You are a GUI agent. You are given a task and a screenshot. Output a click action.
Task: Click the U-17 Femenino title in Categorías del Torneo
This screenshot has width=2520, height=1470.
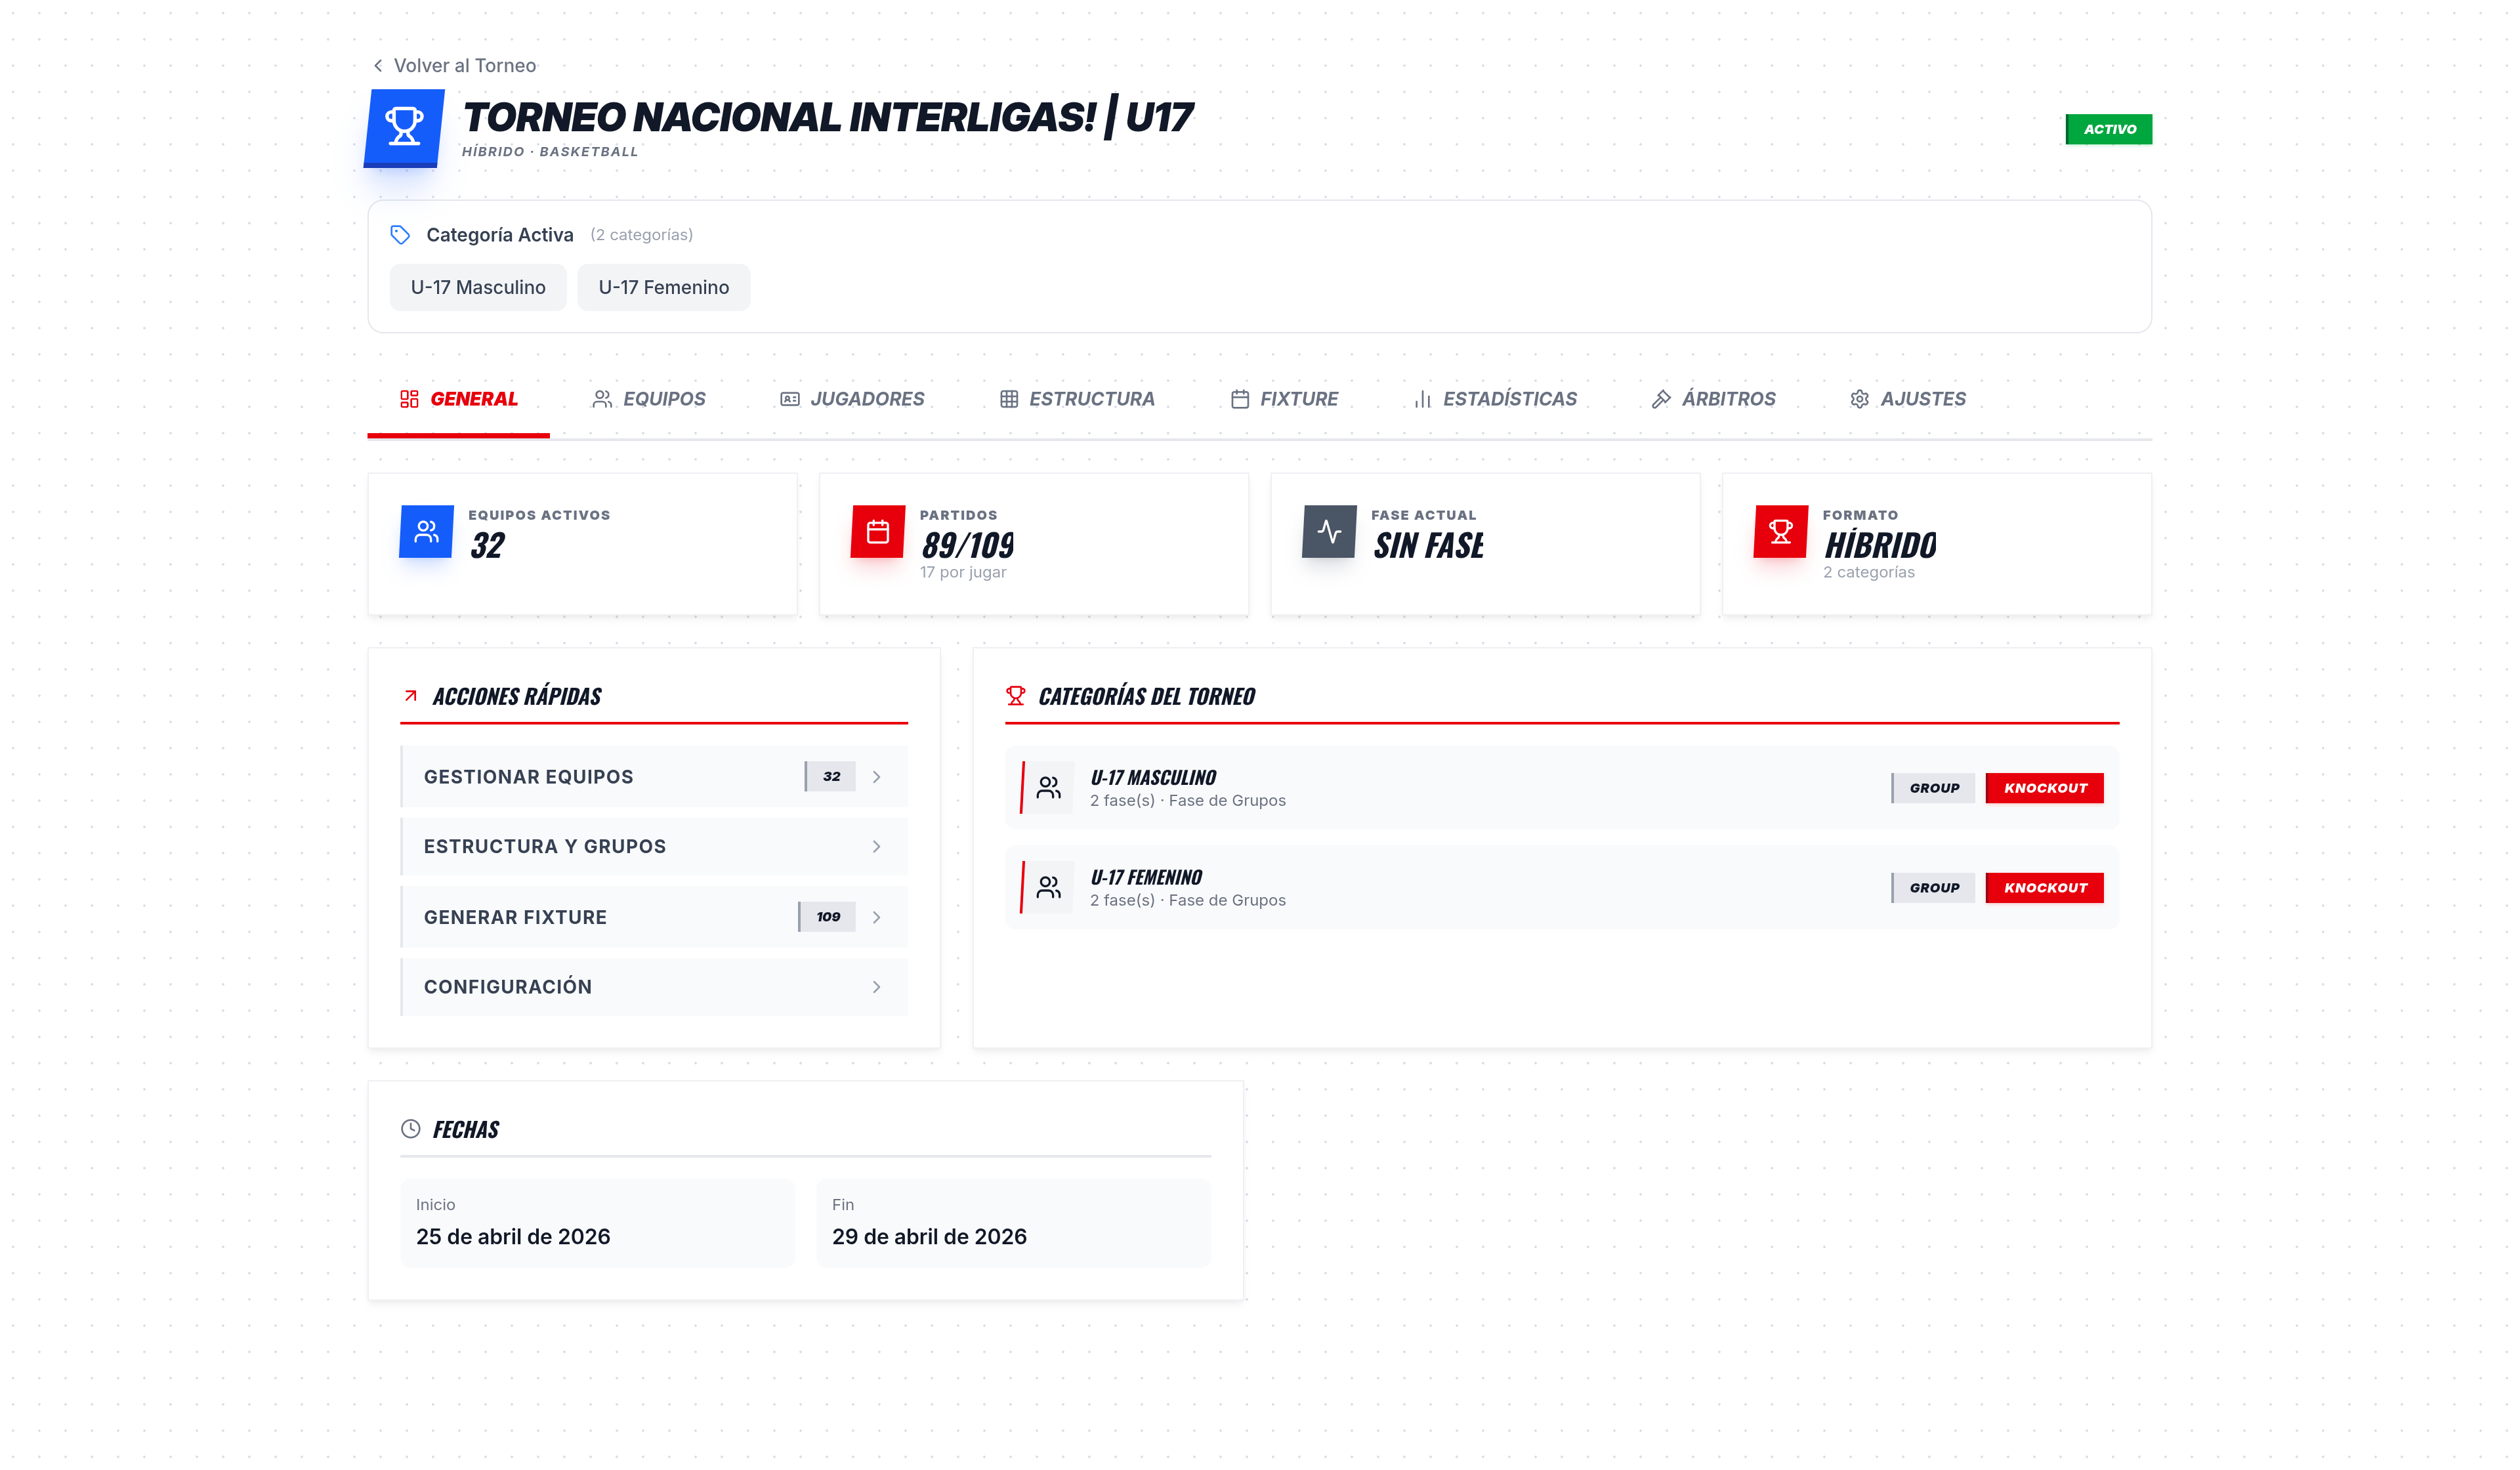[1146, 878]
